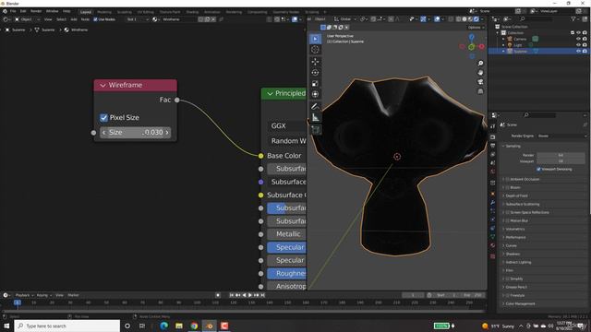Open Microsoft Edge from taskbar
The height and width of the screenshot is (332, 591).
click(x=164, y=326)
